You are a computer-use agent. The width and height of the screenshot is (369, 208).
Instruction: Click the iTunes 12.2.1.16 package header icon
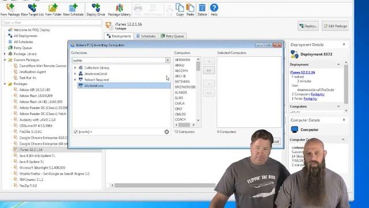tap(109, 25)
